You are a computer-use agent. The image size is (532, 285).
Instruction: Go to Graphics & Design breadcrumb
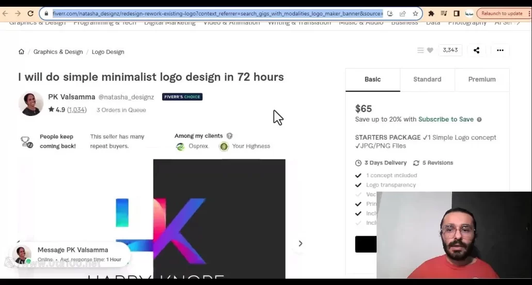pos(58,52)
